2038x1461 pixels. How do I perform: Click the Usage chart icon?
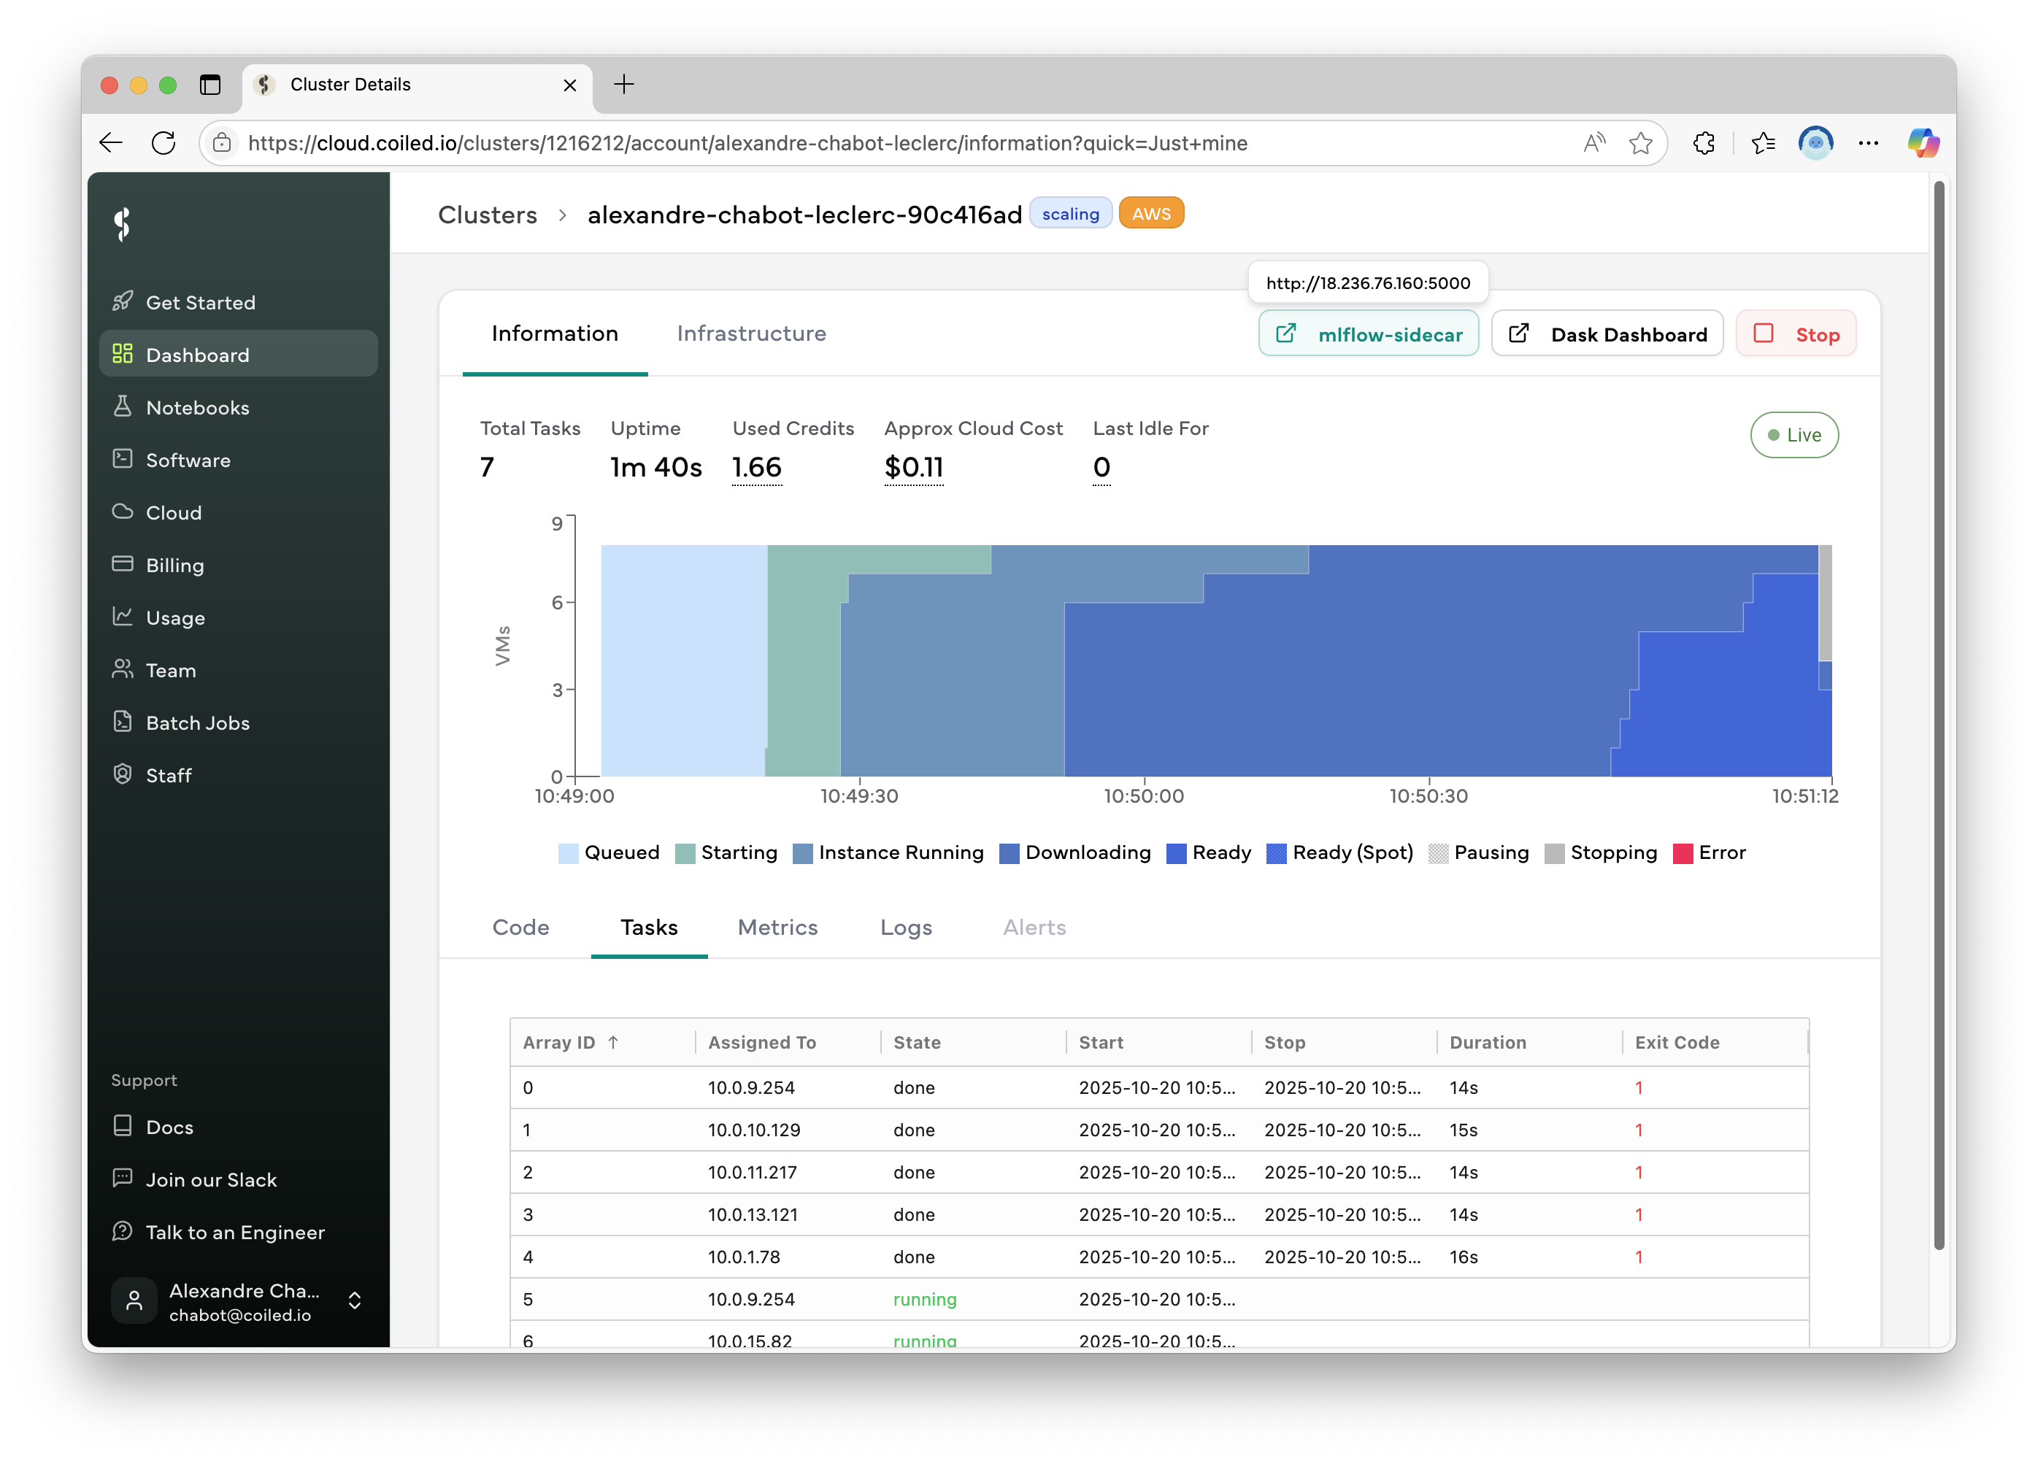(x=122, y=617)
